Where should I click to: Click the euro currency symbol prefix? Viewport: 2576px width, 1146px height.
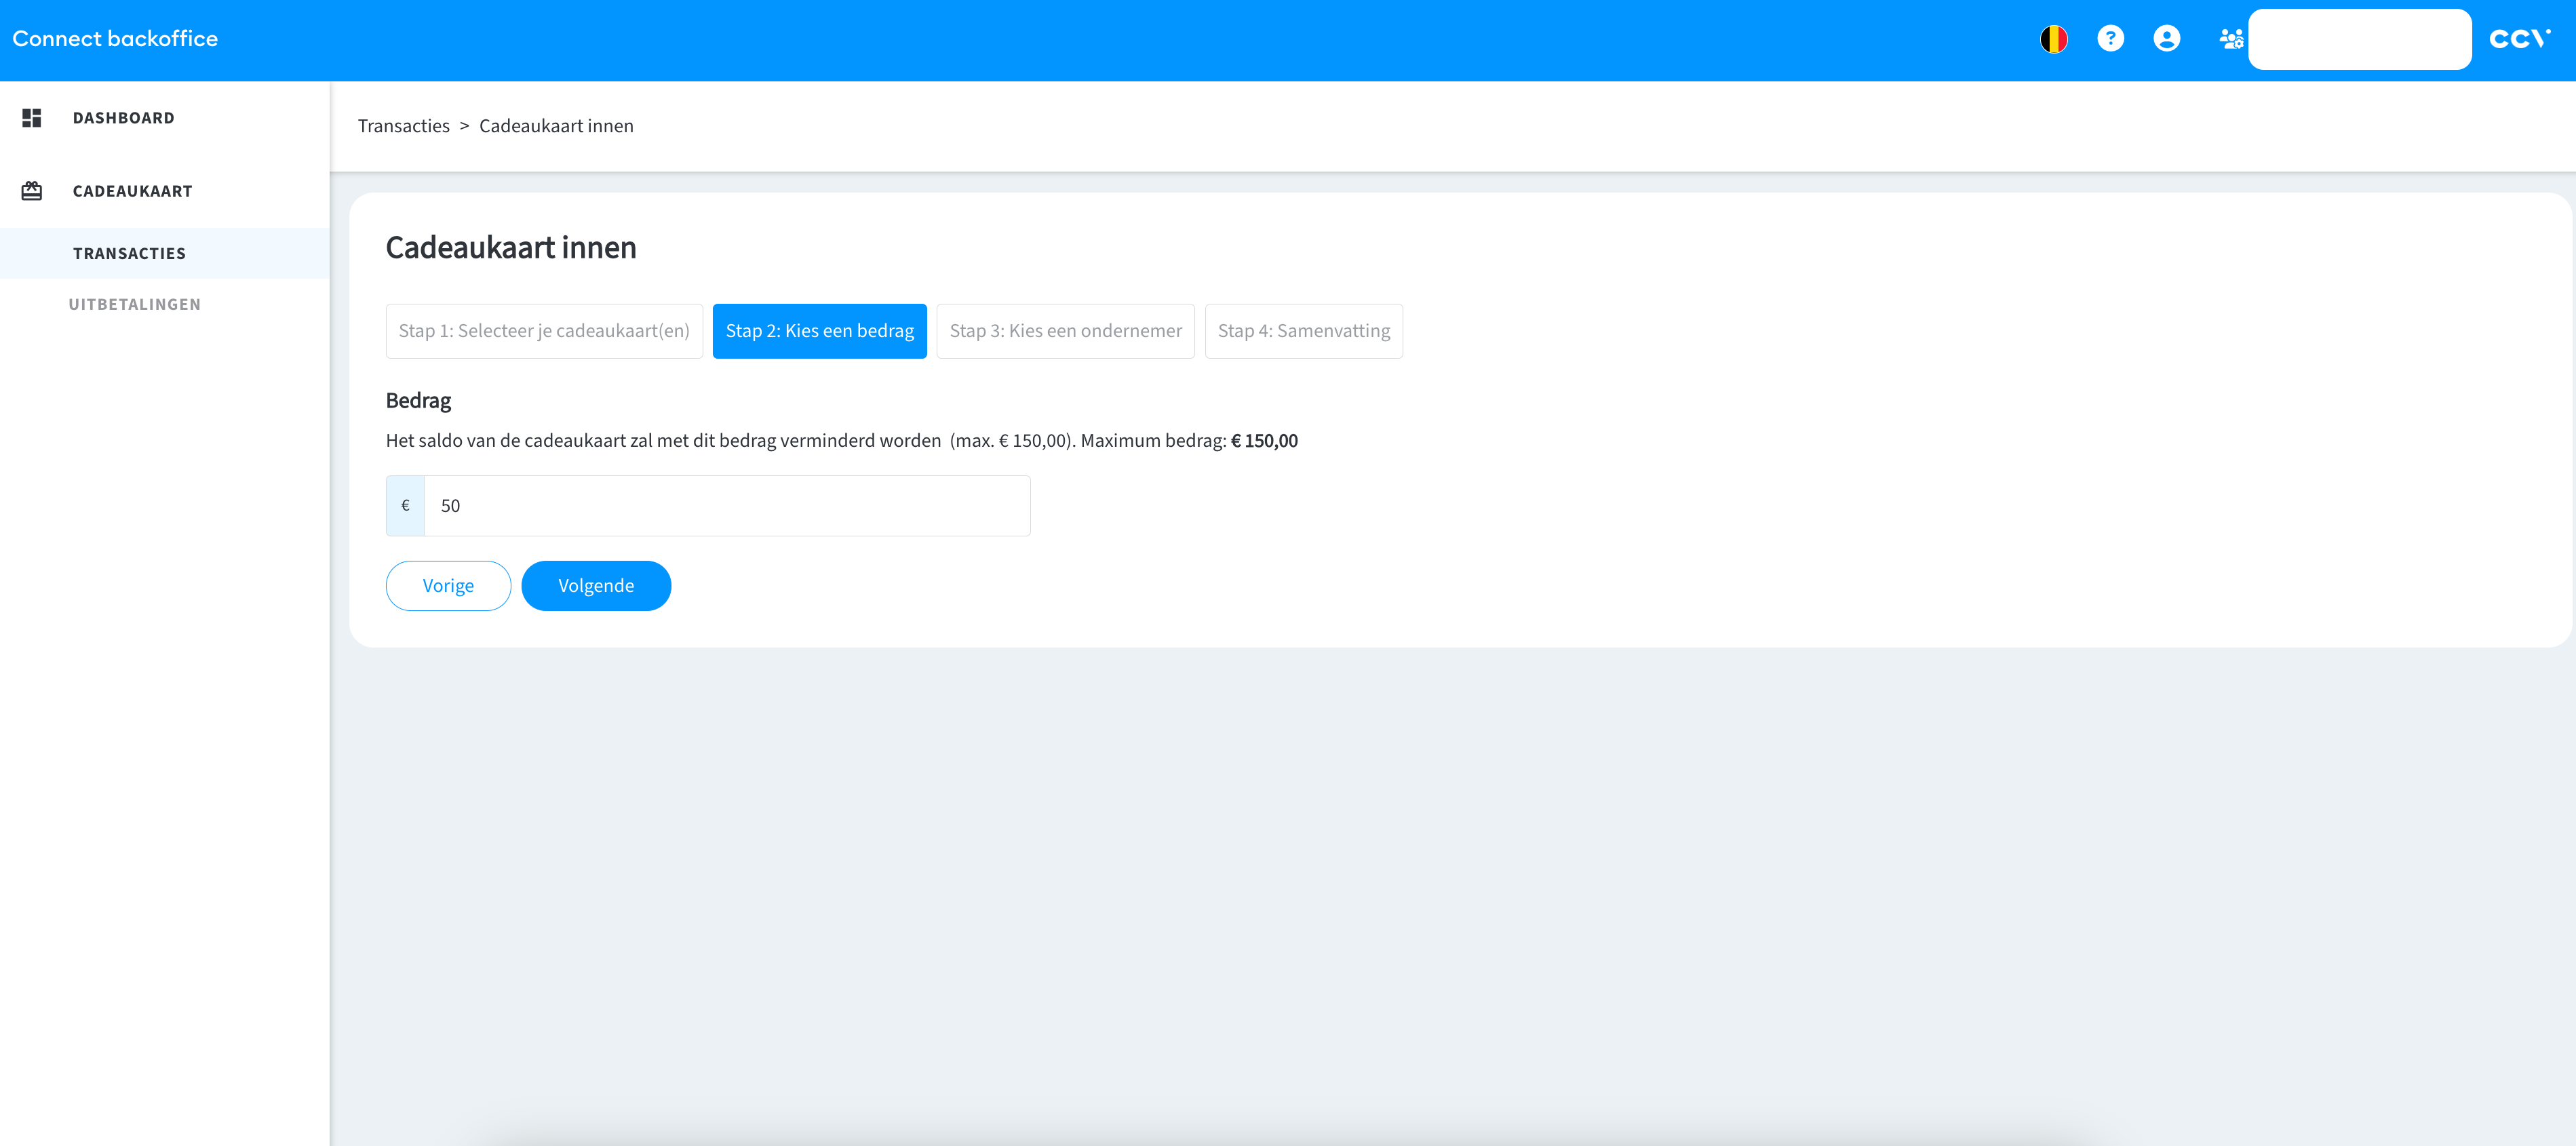point(405,506)
